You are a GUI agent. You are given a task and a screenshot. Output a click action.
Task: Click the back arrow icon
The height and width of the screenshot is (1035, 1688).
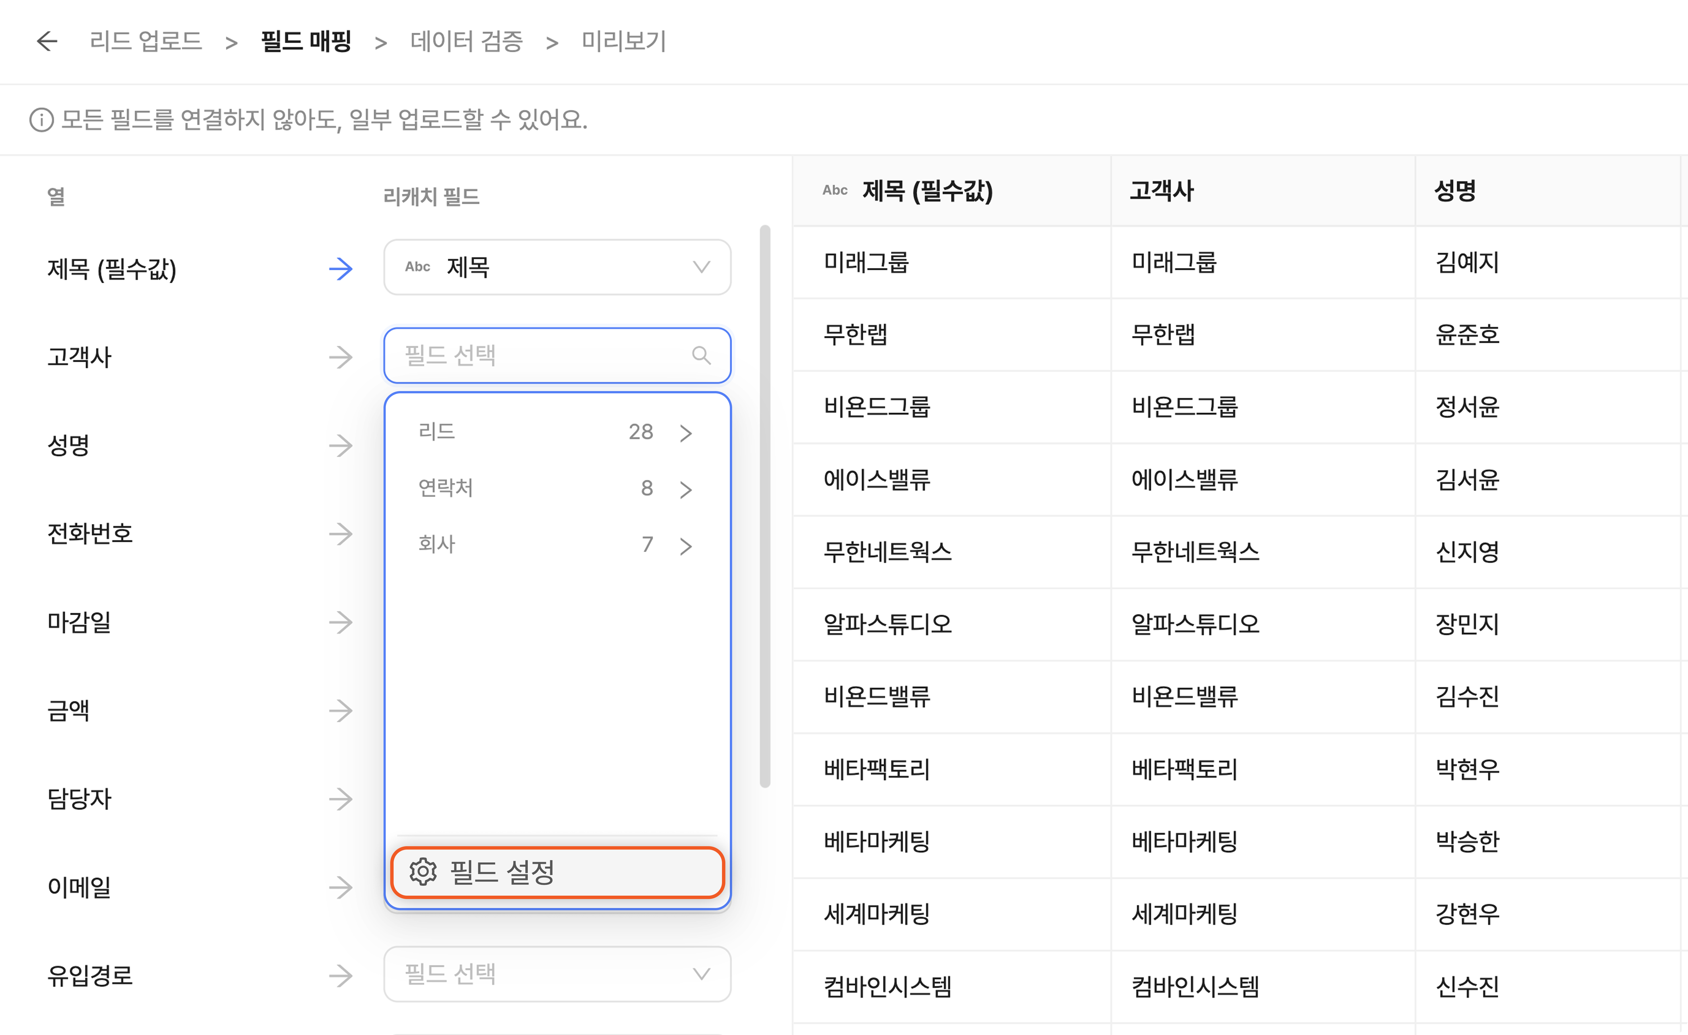[x=47, y=41]
